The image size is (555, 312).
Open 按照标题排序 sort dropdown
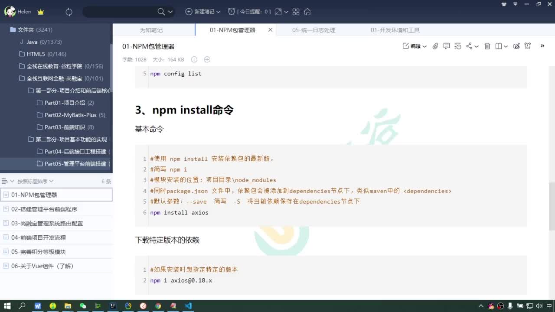36,181
